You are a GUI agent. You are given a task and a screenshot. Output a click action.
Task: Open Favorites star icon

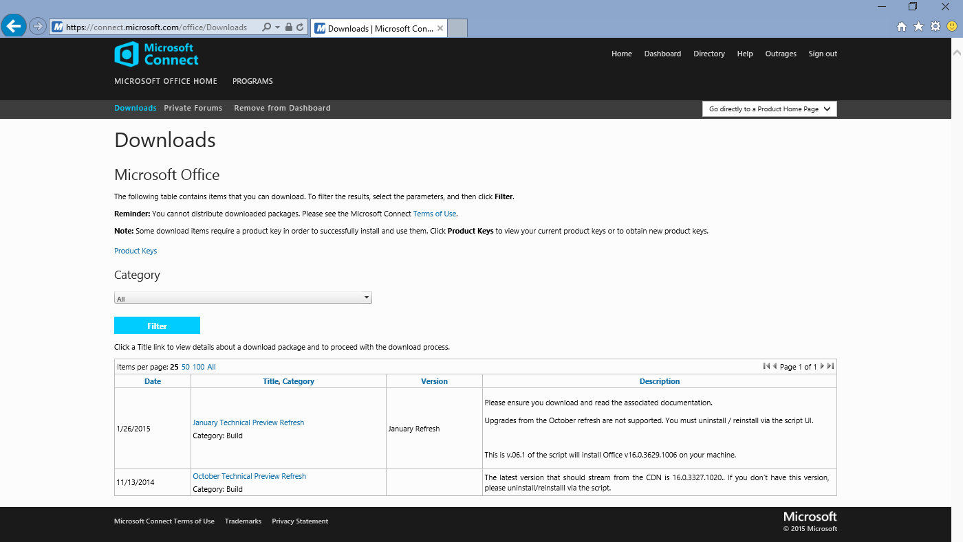click(x=918, y=27)
